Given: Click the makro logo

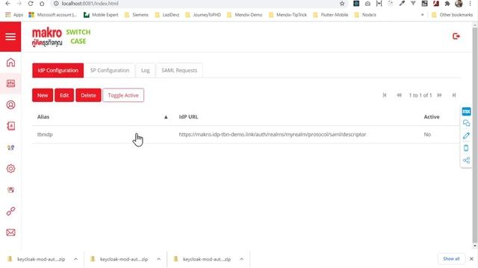Looking at the screenshot, I should tap(47, 37).
